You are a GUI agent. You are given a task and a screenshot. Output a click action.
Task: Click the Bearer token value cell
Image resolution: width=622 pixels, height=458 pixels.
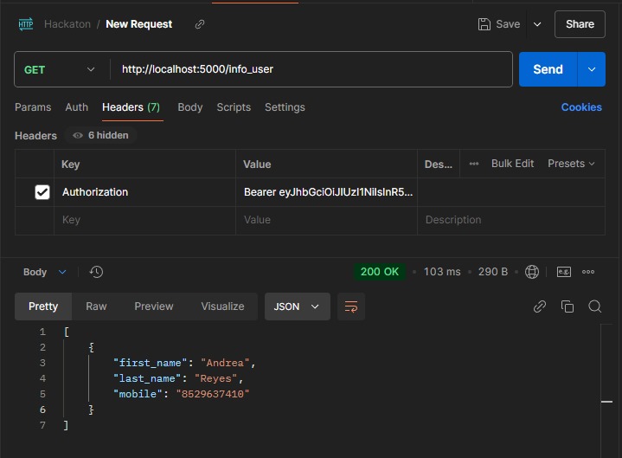[x=326, y=192]
